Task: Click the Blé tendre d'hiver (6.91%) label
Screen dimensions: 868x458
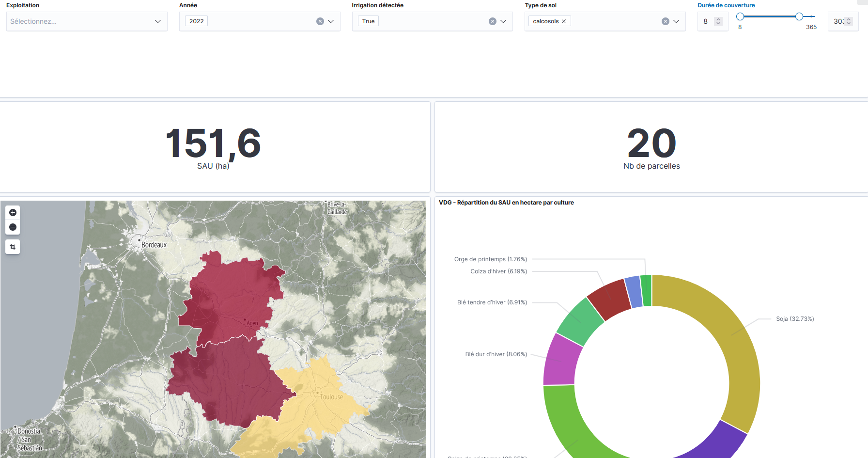Action: point(492,302)
